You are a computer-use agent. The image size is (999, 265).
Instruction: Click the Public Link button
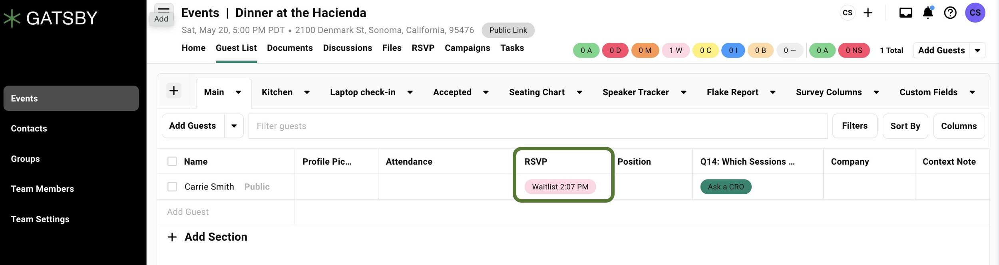pyautogui.click(x=508, y=30)
